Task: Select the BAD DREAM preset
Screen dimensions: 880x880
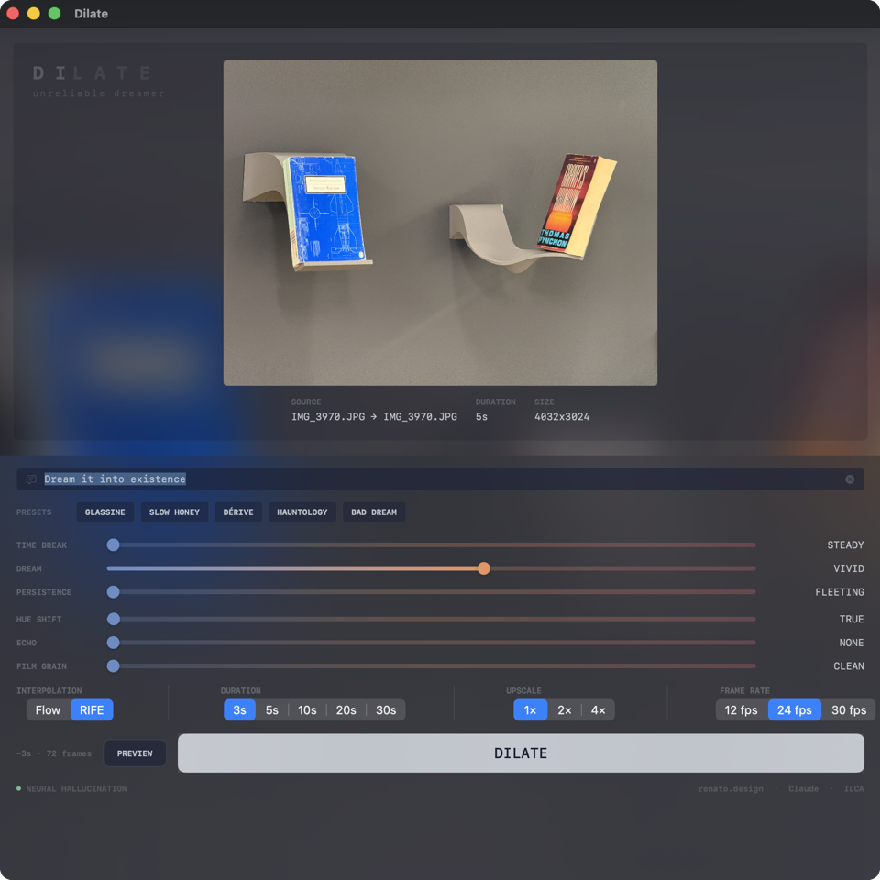Action: 374,512
